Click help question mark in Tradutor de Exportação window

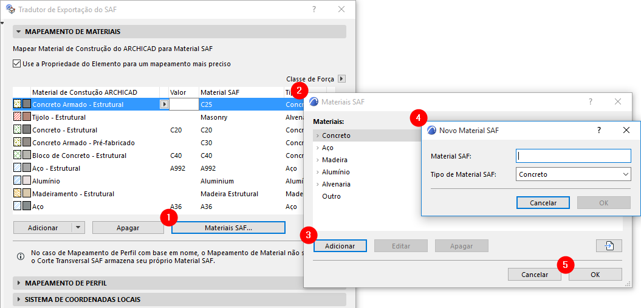point(314,9)
